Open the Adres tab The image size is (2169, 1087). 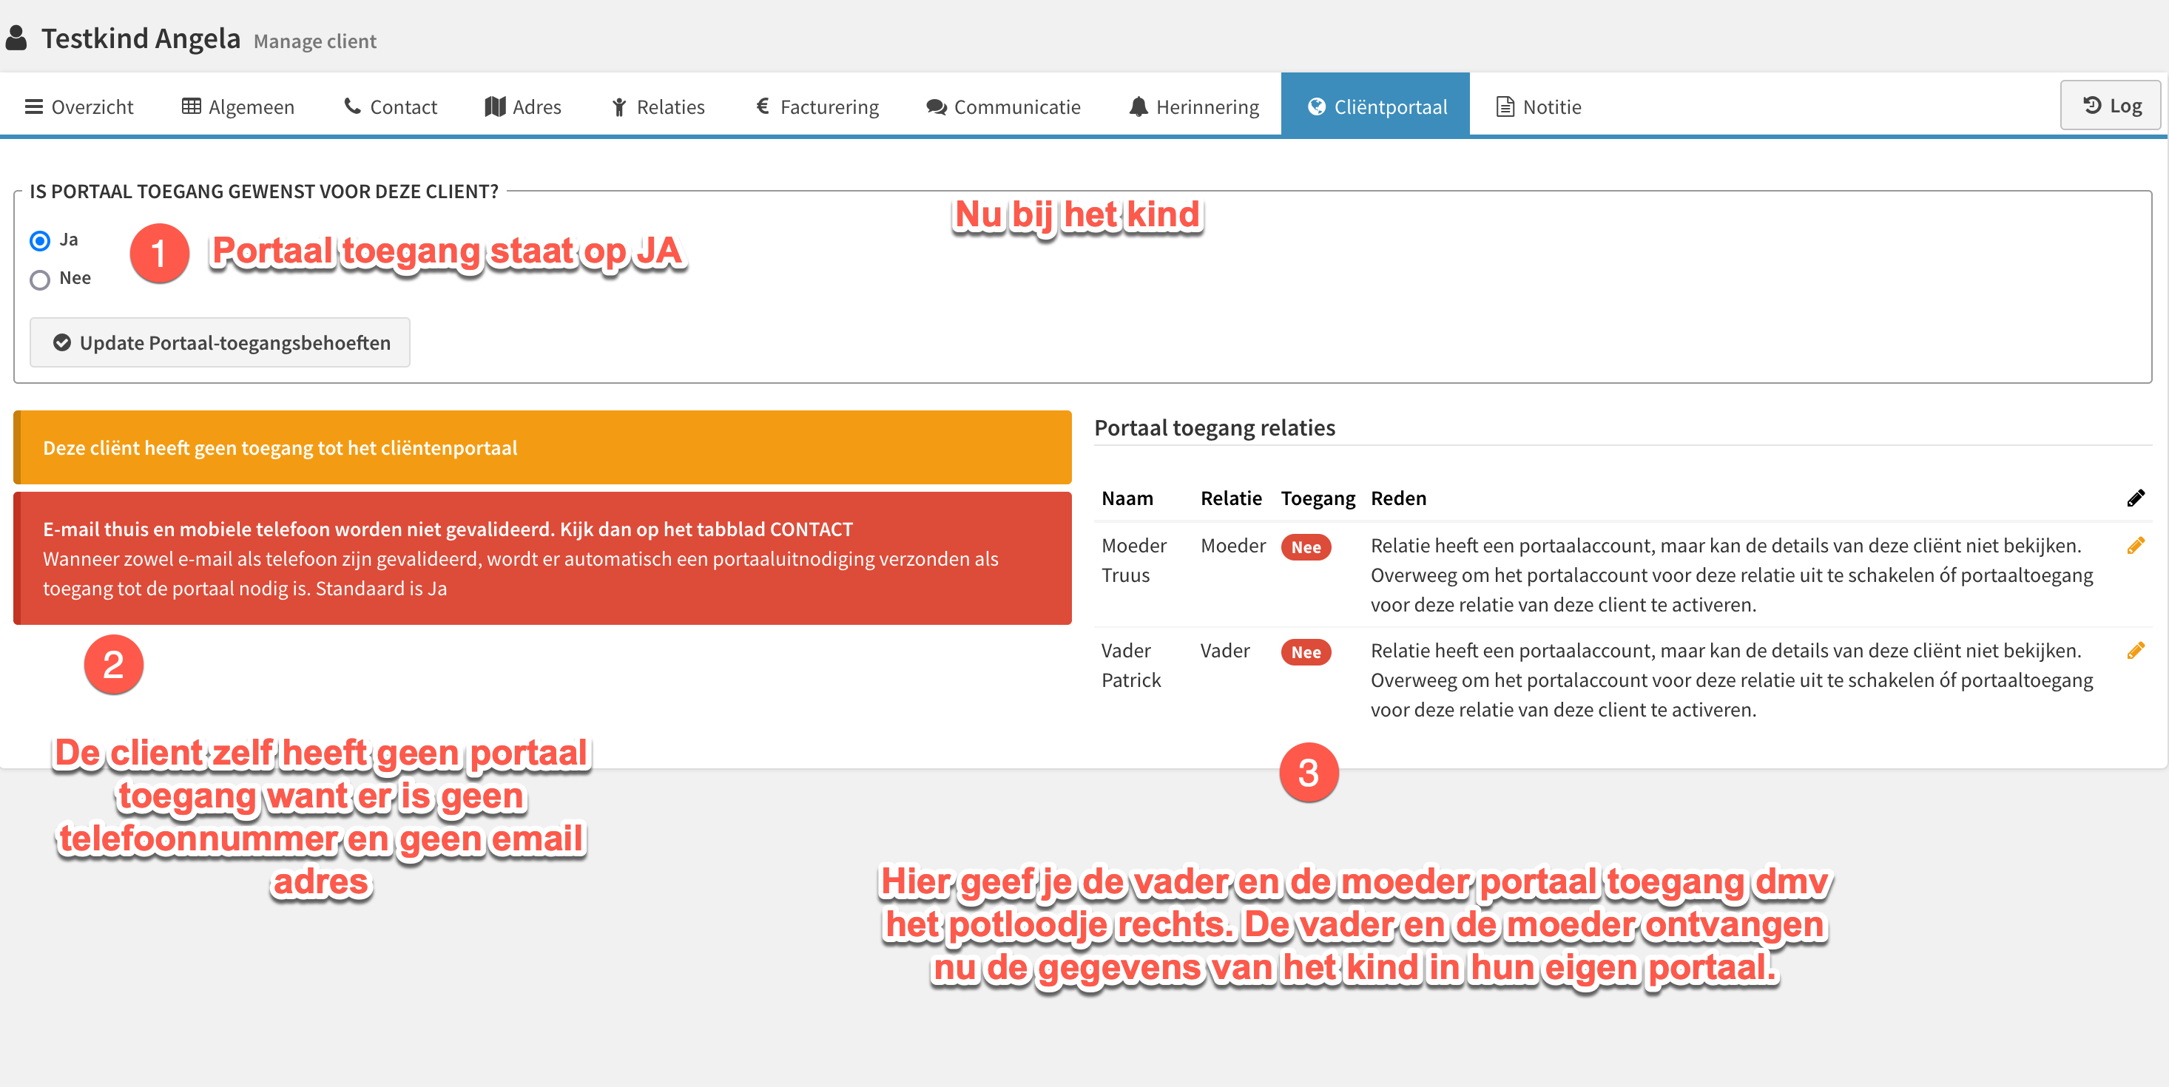click(523, 106)
